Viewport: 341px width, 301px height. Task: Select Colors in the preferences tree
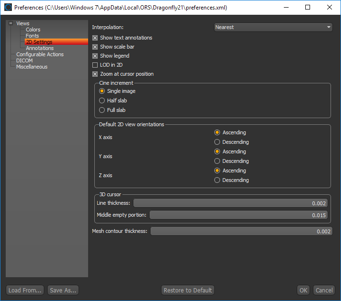click(33, 30)
